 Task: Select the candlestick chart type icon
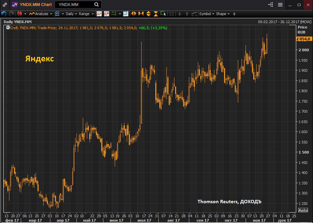(x=19, y=13)
